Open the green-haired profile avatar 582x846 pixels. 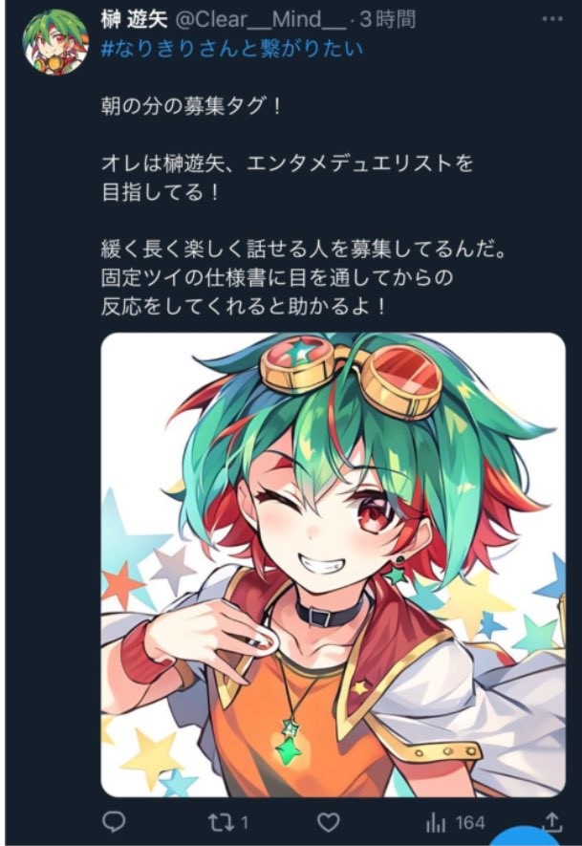tap(55, 41)
